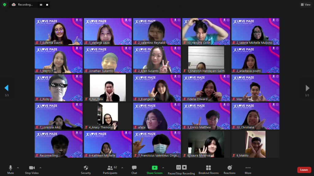Viewport: 314px width, 176px height.
Task: Open the Security shield options
Action: [x=86, y=170]
